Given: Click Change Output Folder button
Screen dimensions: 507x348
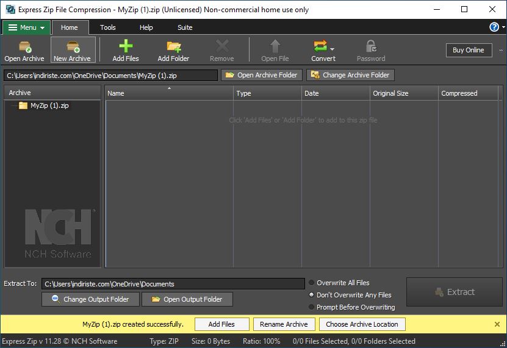Looking at the screenshot, I should pyautogui.click(x=90, y=299).
